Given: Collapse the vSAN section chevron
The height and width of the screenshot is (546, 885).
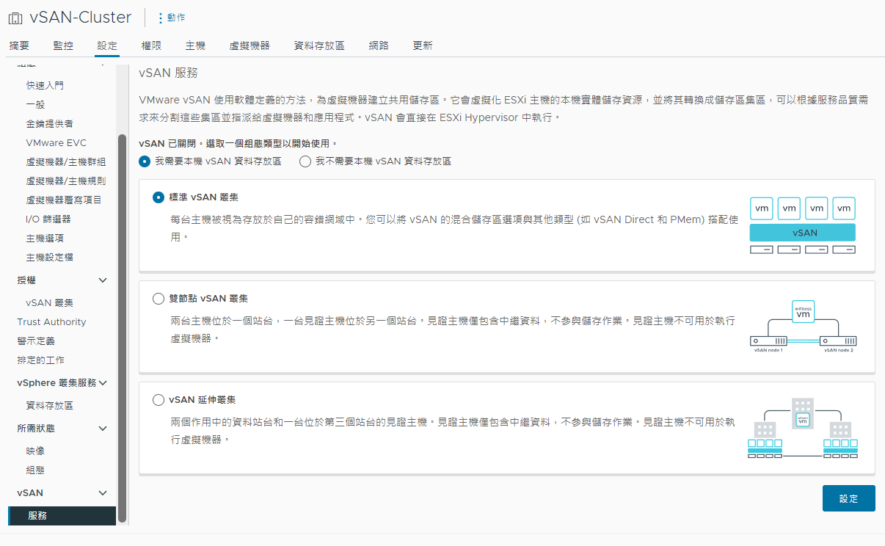Looking at the screenshot, I should pos(103,492).
